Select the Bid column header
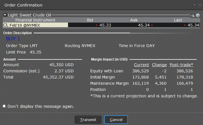The width and height of the screenshot is (203, 125). 90,20
